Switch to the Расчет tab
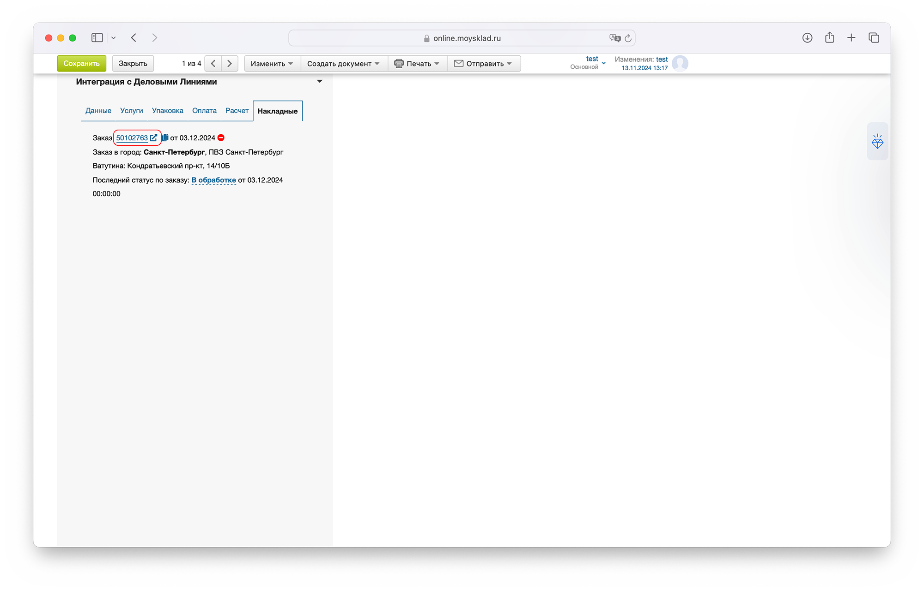Viewport: 924px width, 591px height. [237, 111]
